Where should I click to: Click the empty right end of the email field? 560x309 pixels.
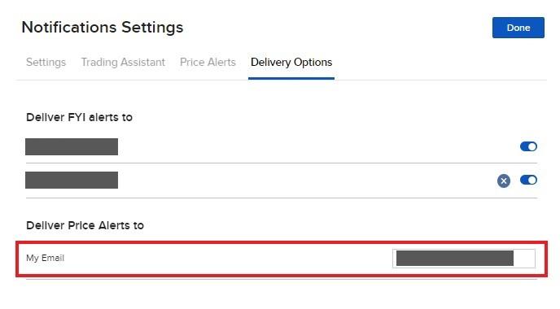coord(524,259)
